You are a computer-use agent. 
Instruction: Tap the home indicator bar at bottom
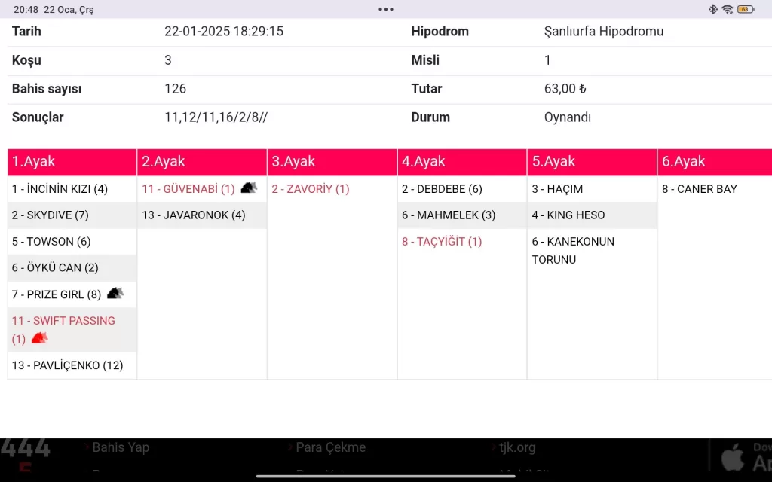386,476
